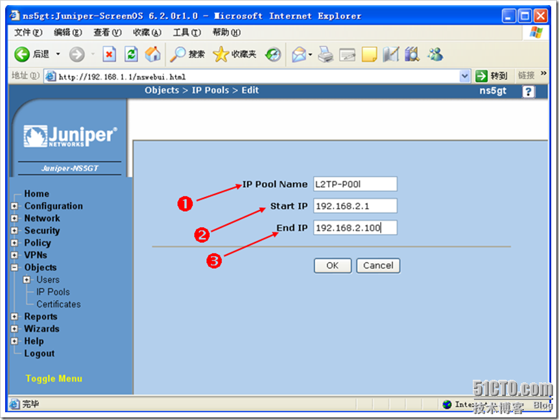Click the Toggle Menu link

point(54,379)
